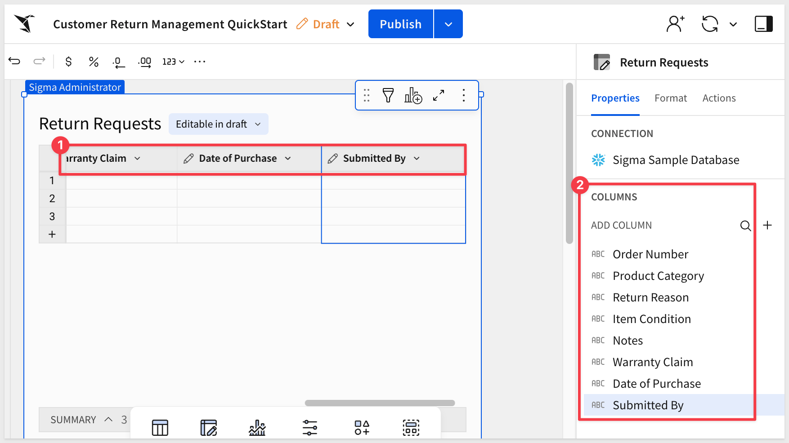Select Warranty Claim in columns list
This screenshot has width=789, height=443.
click(x=652, y=362)
